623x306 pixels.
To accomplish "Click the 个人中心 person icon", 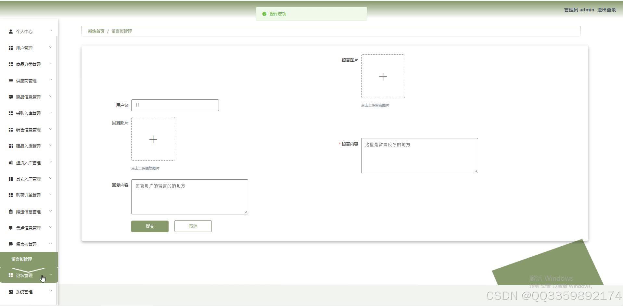I will coord(11,32).
